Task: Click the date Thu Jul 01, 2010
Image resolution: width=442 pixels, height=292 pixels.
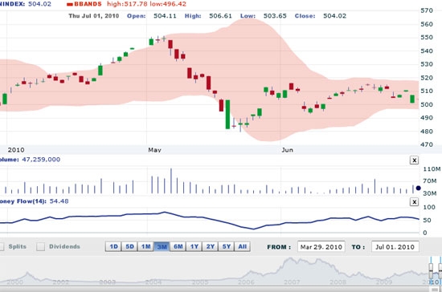Action: [x=94, y=16]
